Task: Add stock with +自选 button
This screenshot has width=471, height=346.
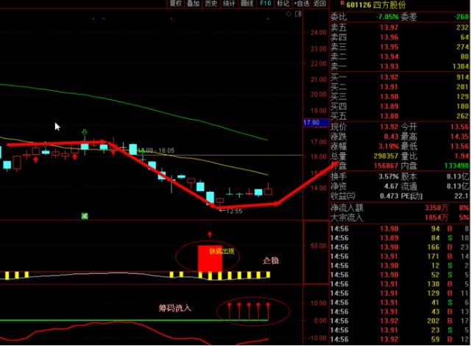Action: pos(302,4)
